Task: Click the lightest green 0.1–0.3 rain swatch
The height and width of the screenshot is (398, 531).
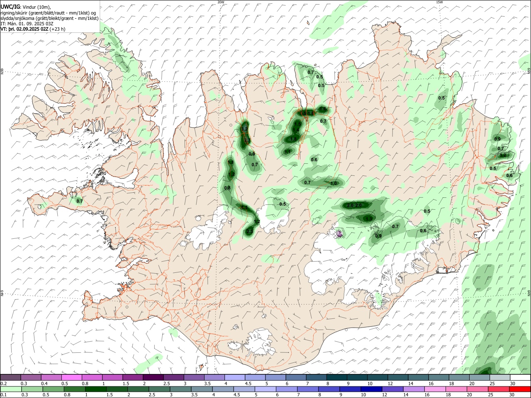Action: coord(11,389)
